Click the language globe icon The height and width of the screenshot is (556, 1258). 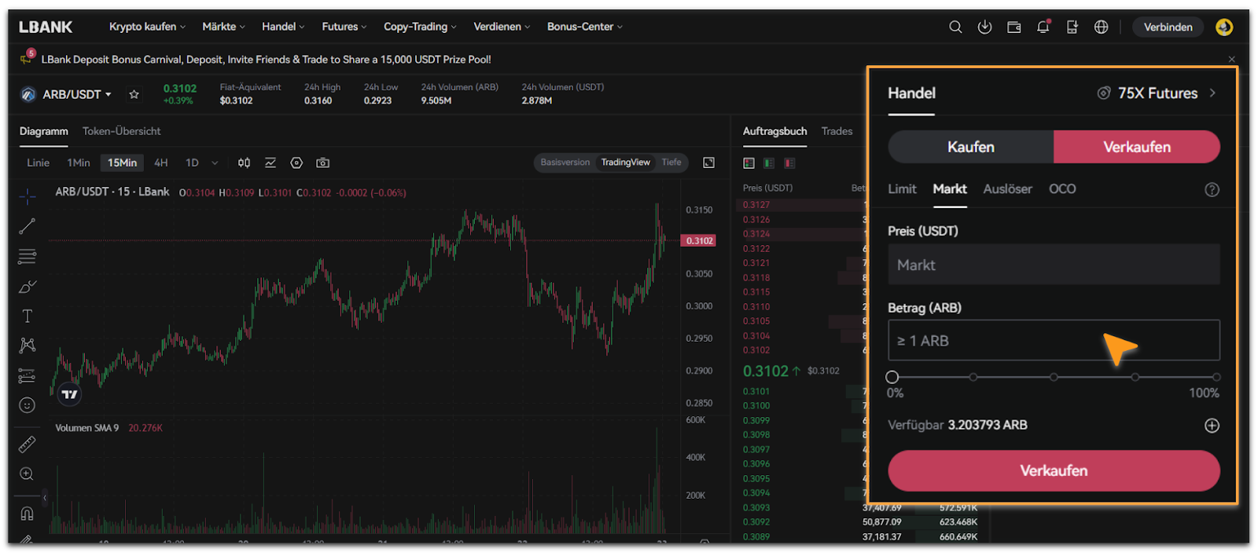1102,27
